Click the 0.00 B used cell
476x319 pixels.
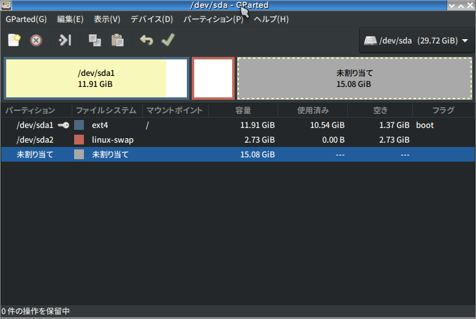(333, 140)
